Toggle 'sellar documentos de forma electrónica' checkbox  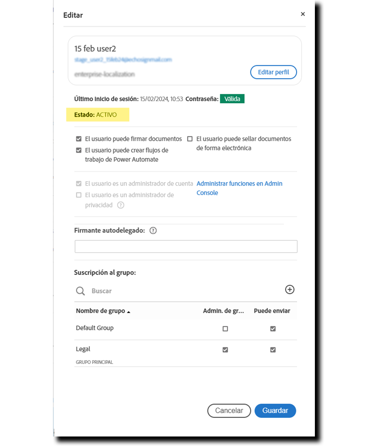coord(190,139)
